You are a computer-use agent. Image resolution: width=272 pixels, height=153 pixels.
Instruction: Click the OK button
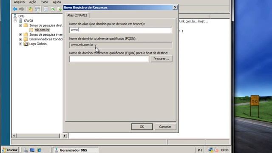pyautogui.click(x=142, y=127)
